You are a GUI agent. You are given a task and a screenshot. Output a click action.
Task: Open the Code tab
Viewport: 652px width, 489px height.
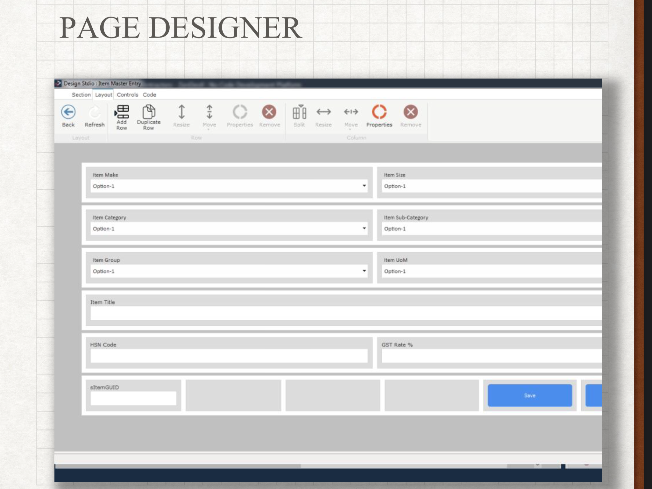click(x=149, y=95)
